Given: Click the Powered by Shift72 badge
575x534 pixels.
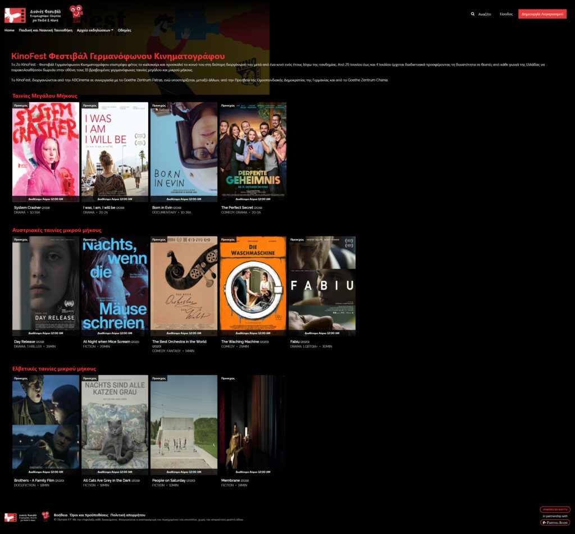Looking at the screenshot, I should tap(555, 509).
